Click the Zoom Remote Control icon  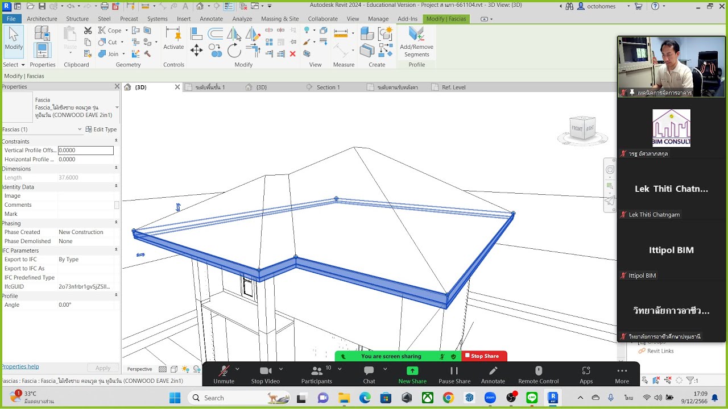point(538,374)
